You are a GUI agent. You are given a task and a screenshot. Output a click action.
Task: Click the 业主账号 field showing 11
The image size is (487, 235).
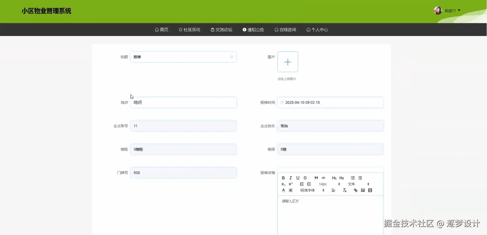(x=183, y=126)
